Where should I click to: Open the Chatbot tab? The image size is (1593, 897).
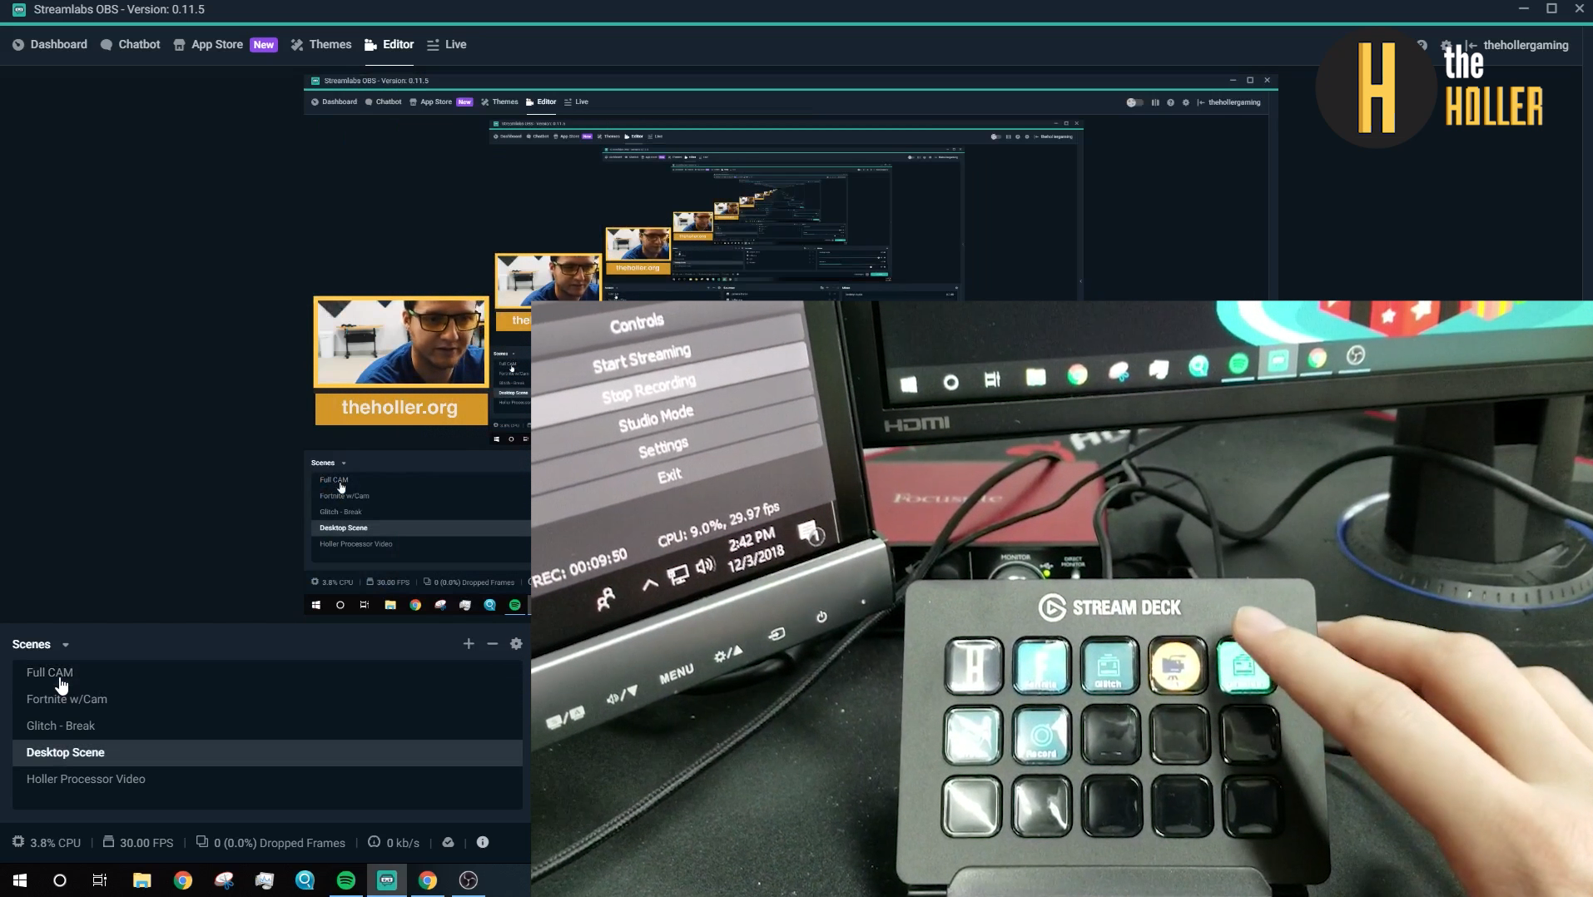point(130,45)
